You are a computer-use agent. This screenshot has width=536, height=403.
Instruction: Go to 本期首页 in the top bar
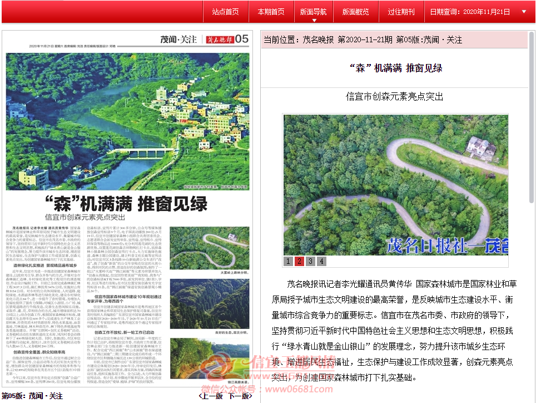click(x=271, y=12)
